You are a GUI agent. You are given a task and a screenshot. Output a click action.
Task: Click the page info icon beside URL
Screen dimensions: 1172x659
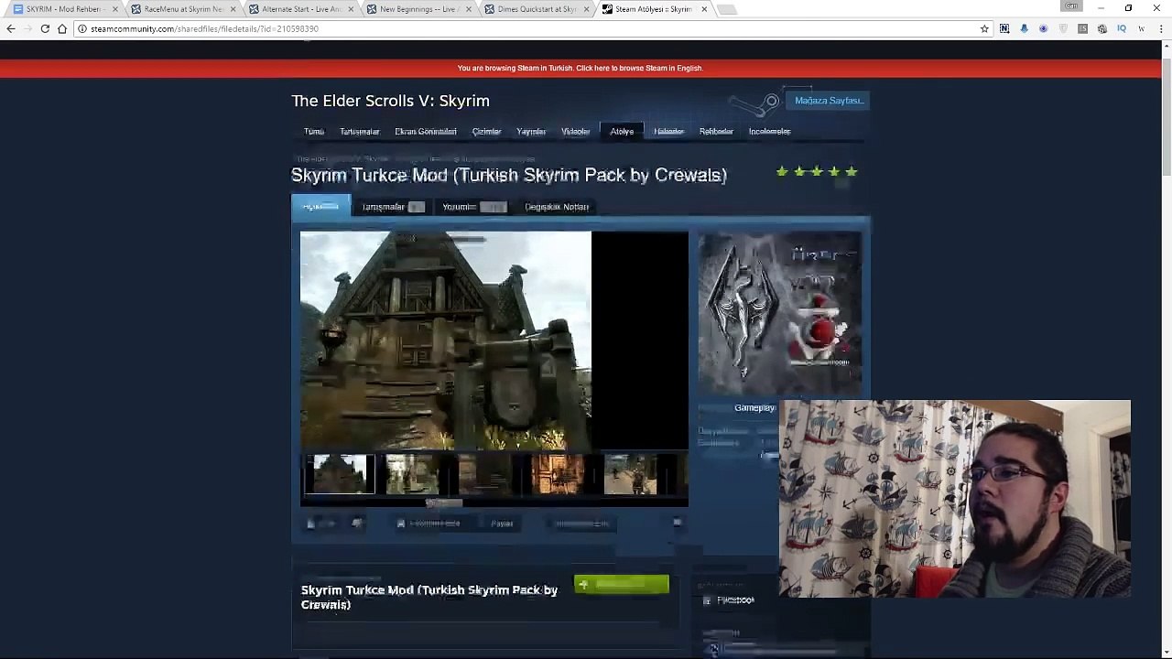[81, 28]
